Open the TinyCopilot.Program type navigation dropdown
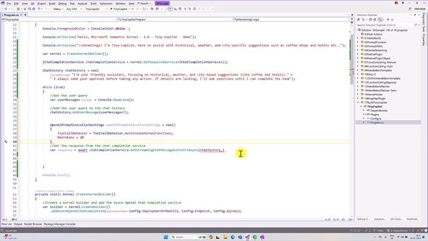Image resolution: width=428 pixels, height=241 pixels. 175,19
